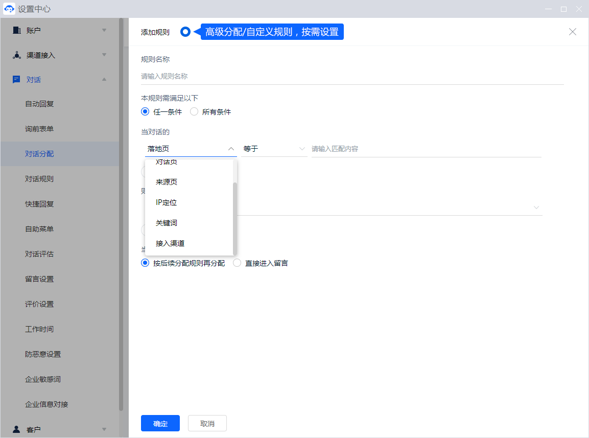This screenshot has height=438, width=589.
Task: Expand the 渠道接入 menu arrow
Action: click(x=104, y=55)
